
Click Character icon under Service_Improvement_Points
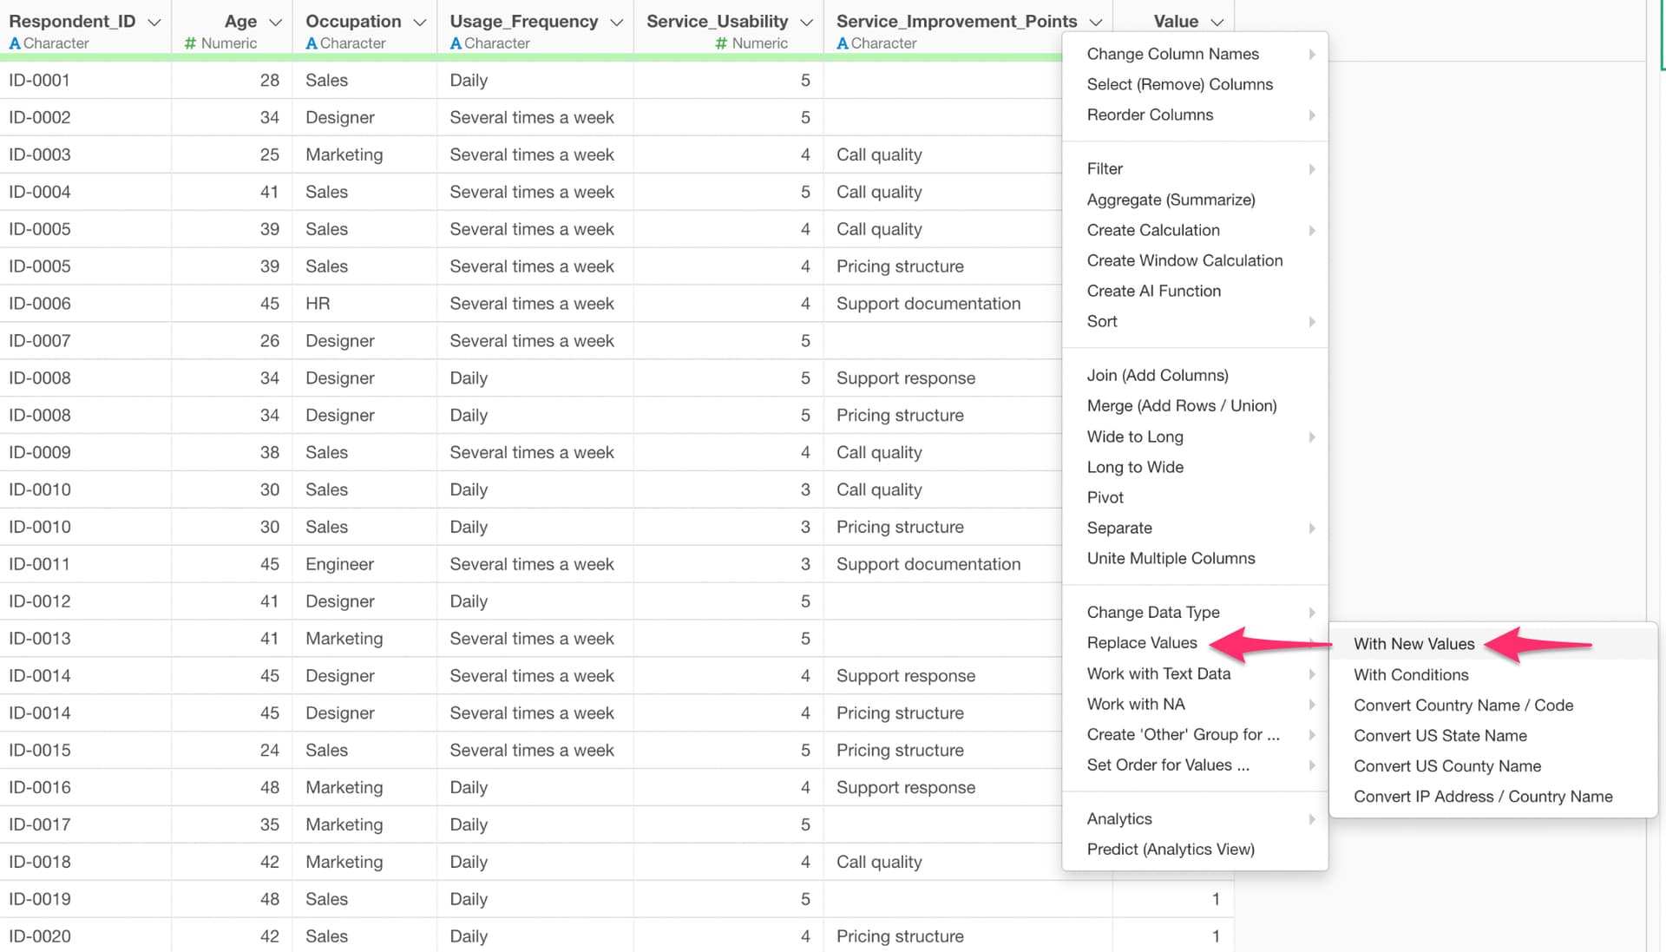point(843,43)
